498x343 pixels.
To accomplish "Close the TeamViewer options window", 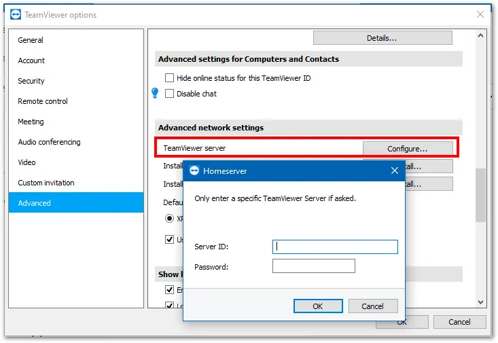I will pyautogui.click(x=480, y=14).
